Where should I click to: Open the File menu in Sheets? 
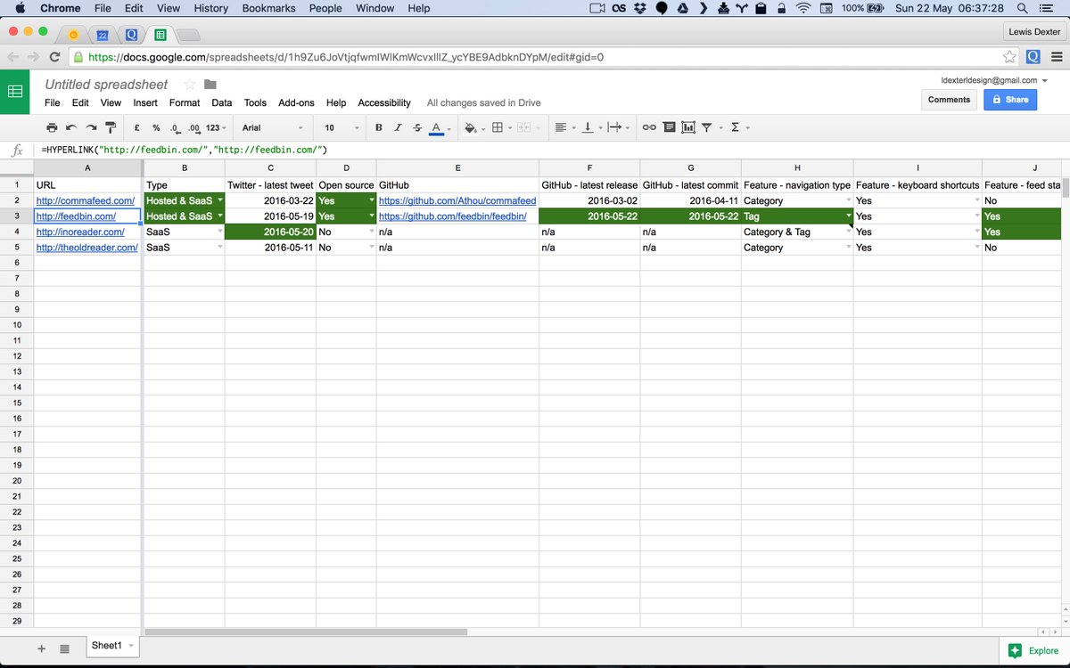53,102
